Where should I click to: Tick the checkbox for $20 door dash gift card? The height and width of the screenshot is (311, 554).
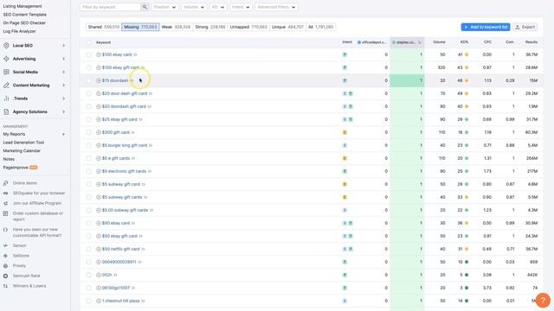[x=88, y=93]
